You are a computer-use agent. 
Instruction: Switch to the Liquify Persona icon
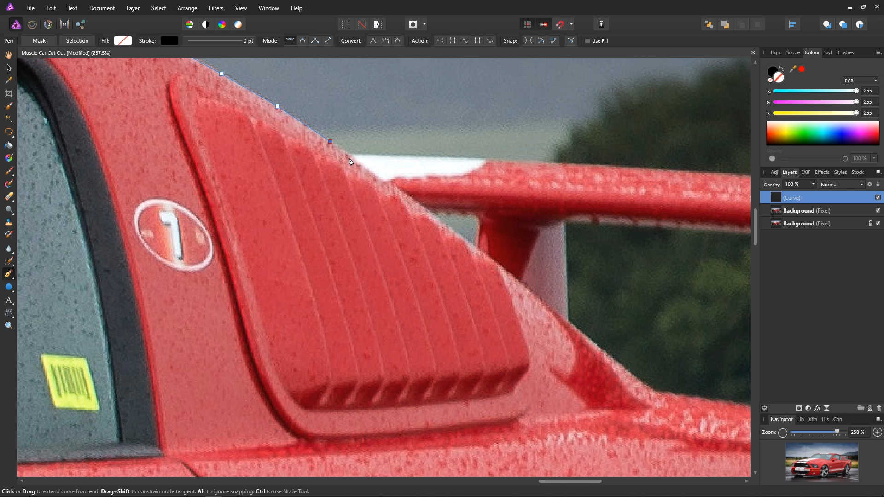tap(32, 24)
